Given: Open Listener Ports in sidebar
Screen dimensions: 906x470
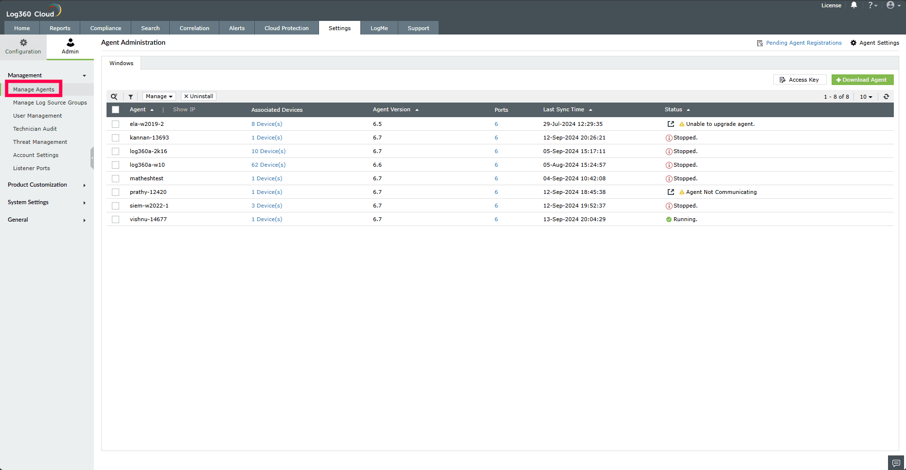Looking at the screenshot, I should click(32, 168).
